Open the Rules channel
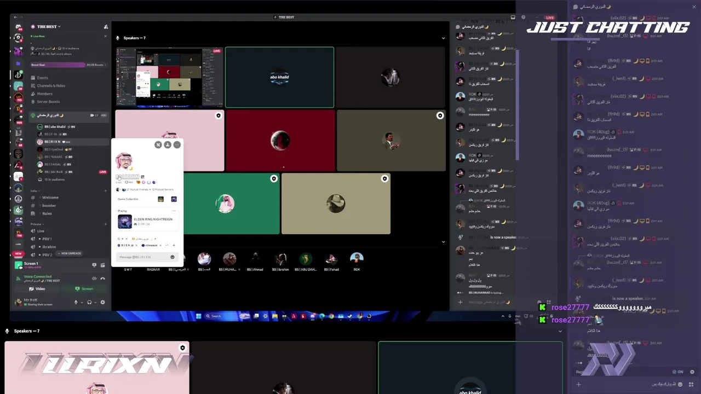This screenshot has width=701, height=394. click(47, 213)
